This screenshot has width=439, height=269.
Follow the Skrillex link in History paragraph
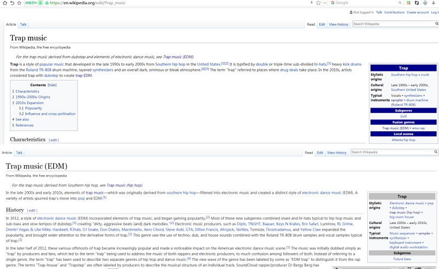[x=242, y=229]
